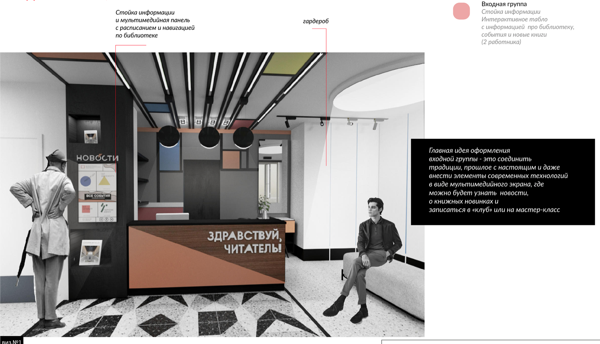Click the ЗДРАВСТВУЙ, ЧИТАТЕЛЬ! desk sign
Viewport: 600px width, 344px height.
click(244, 242)
